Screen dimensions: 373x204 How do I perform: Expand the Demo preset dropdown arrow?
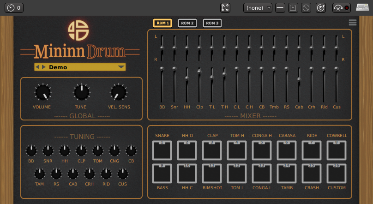coord(121,67)
